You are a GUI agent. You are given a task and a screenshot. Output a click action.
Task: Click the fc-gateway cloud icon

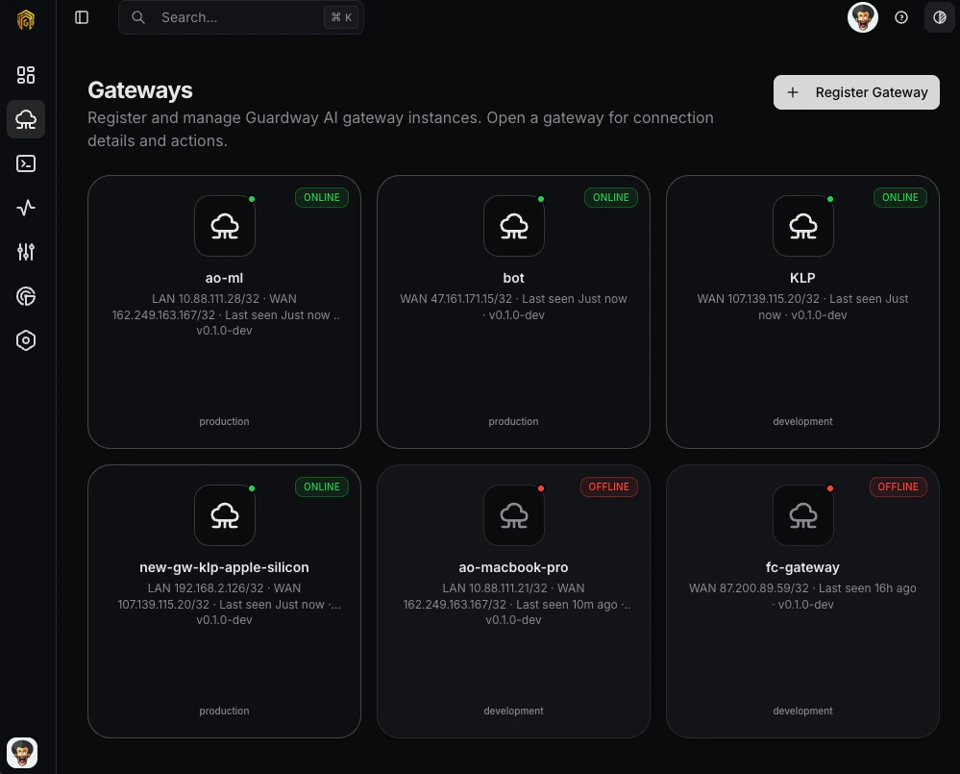pos(802,515)
